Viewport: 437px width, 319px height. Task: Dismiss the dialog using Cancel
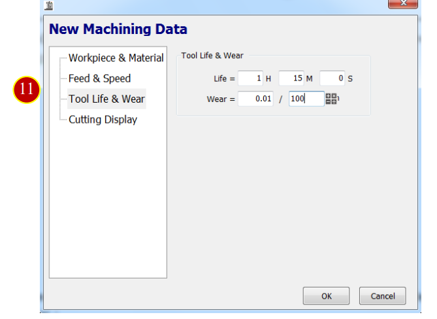(382, 296)
